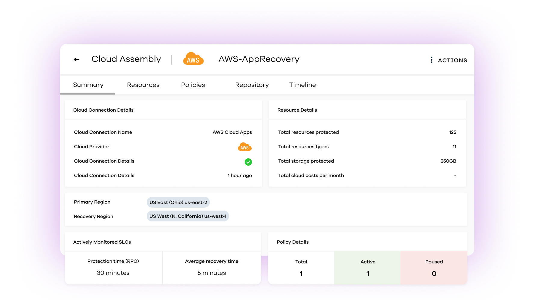Image resolution: width=534 pixels, height=300 pixels.
Task: Click the Protection time (RPO) card
Action: (x=113, y=267)
